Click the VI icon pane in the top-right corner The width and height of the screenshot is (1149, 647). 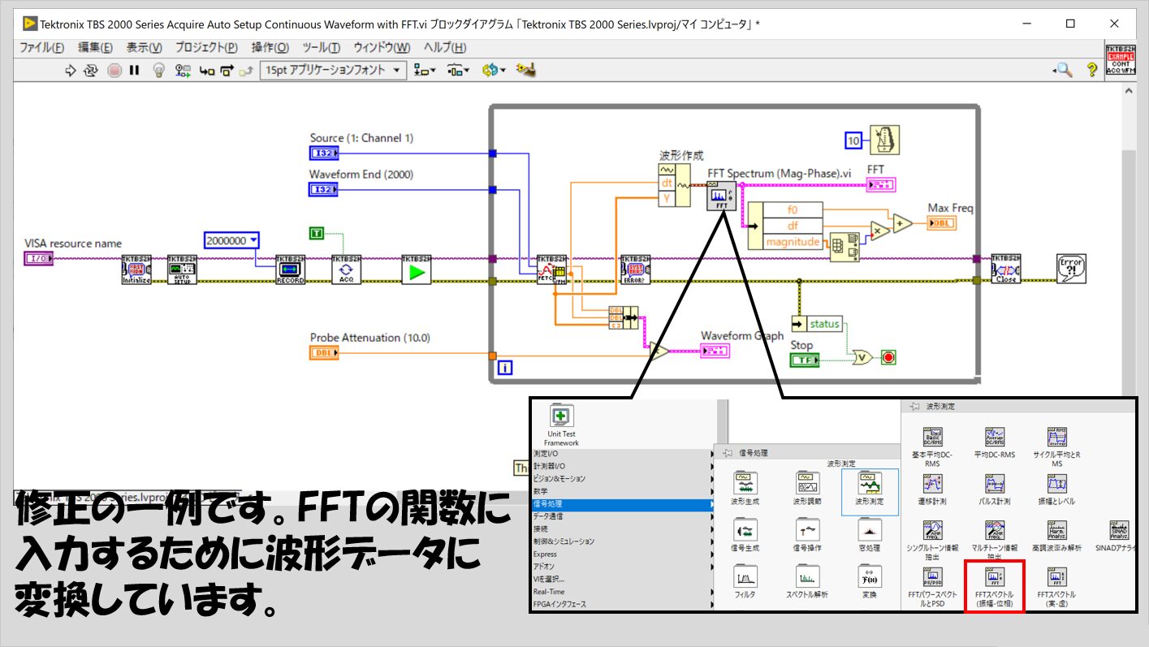tap(1121, 58)
